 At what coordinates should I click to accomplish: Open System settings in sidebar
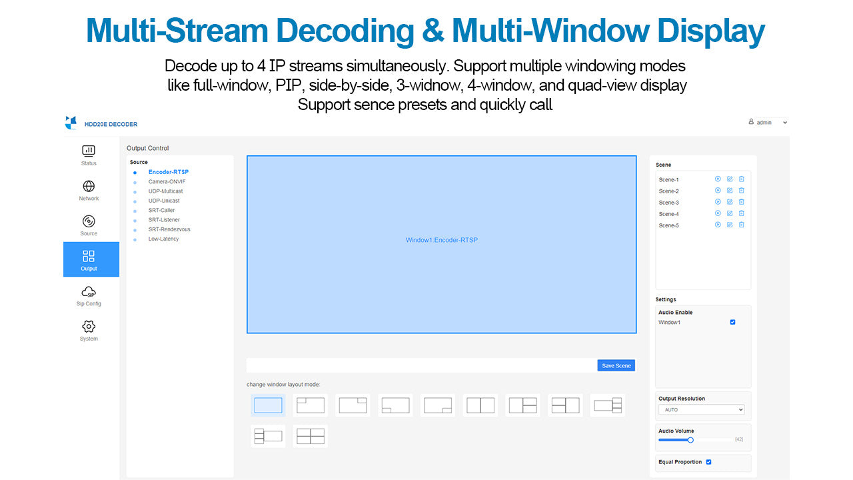tap(89, 330)
